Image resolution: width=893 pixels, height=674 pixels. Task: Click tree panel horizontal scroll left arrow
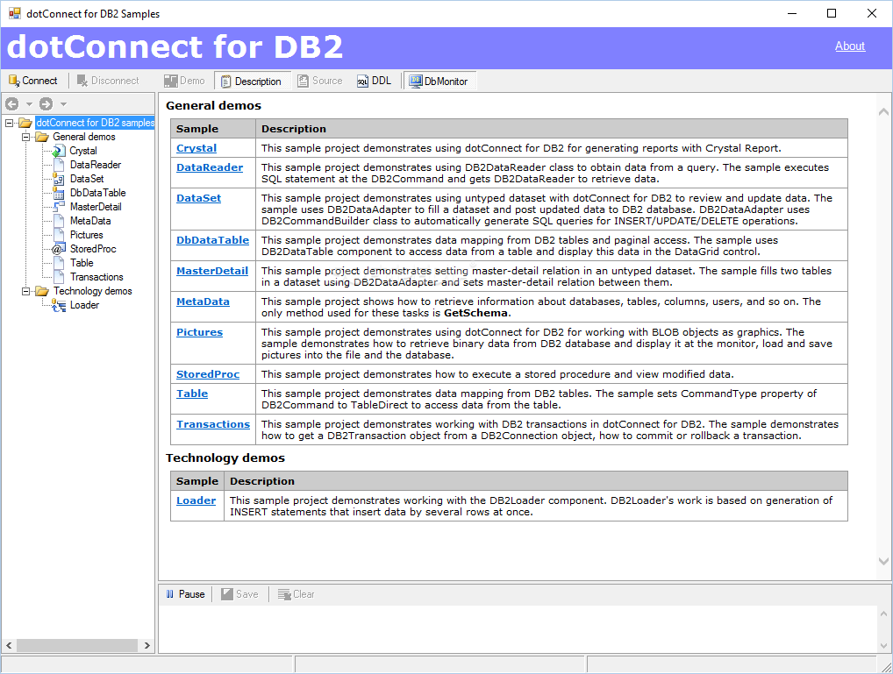[x=9, y=646]
